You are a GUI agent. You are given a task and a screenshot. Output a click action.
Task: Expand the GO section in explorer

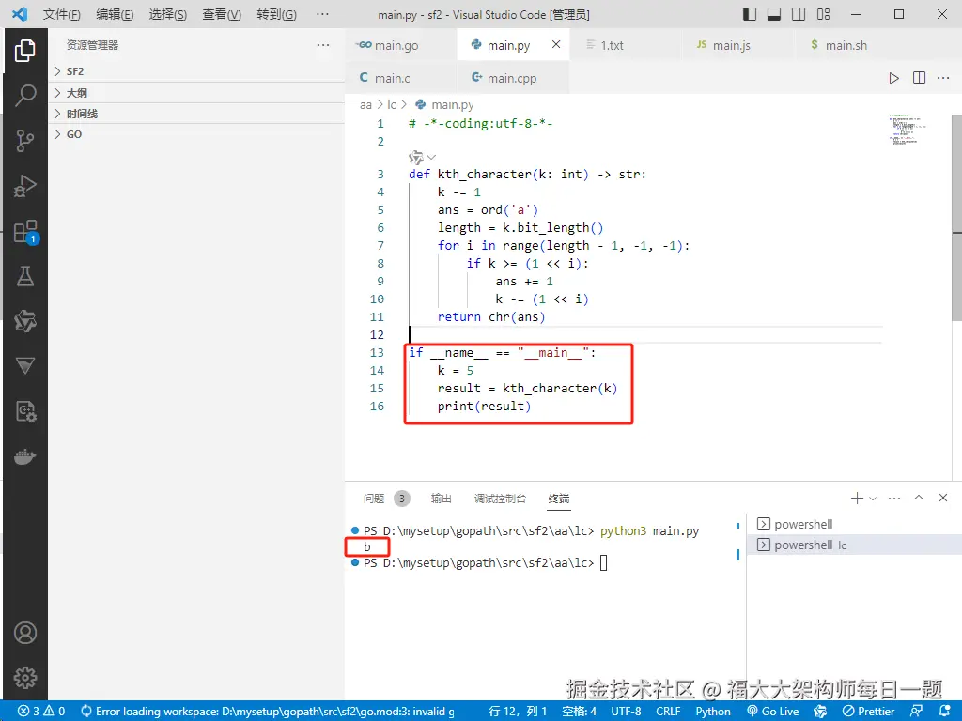pos(197,134)
